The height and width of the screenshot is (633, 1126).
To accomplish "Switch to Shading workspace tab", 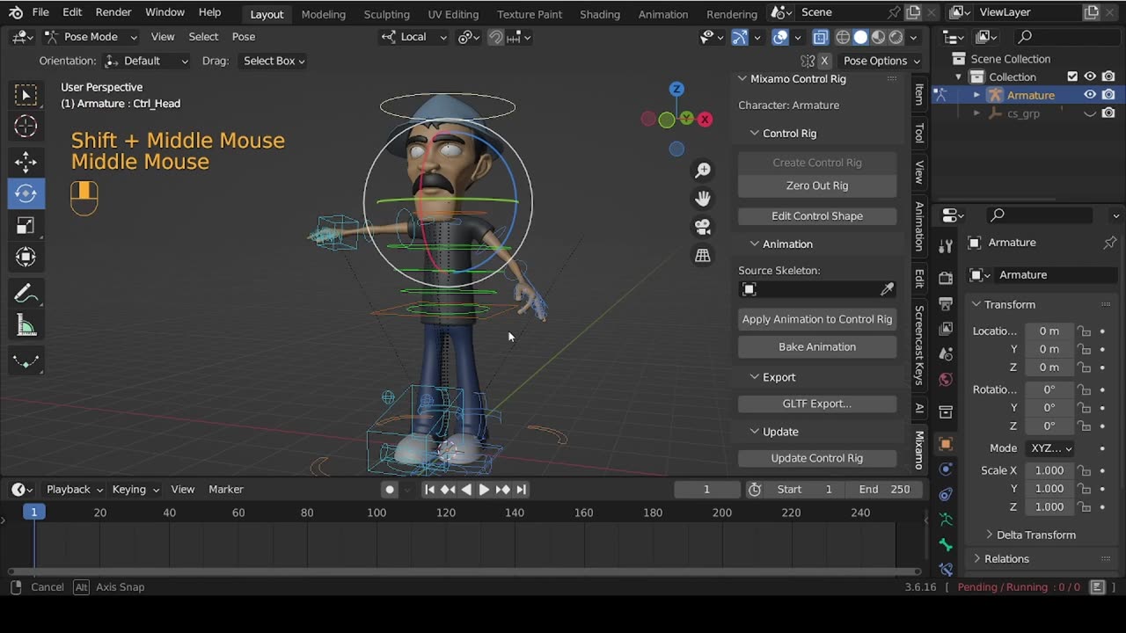I will click(x=600, y=14).
